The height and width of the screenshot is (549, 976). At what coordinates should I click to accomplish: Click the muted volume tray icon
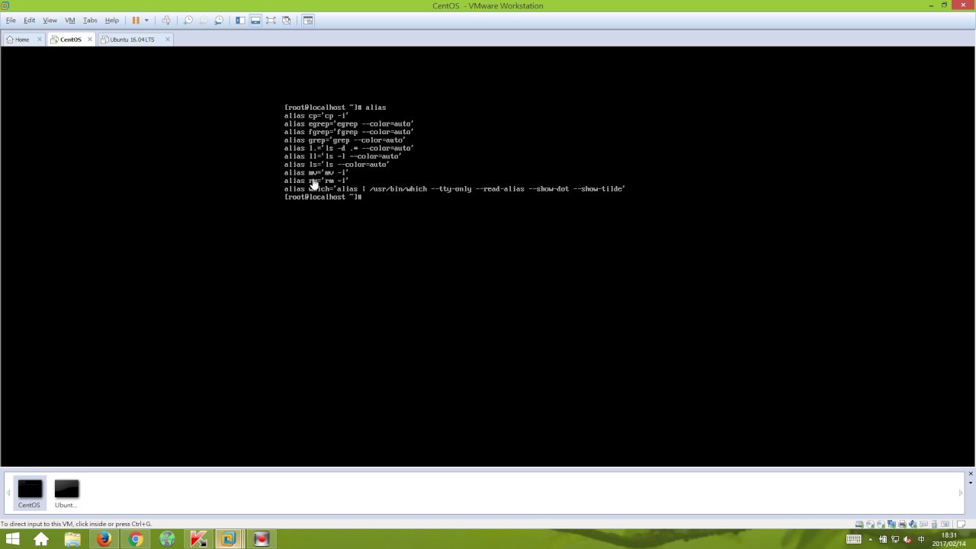(908, 539)
